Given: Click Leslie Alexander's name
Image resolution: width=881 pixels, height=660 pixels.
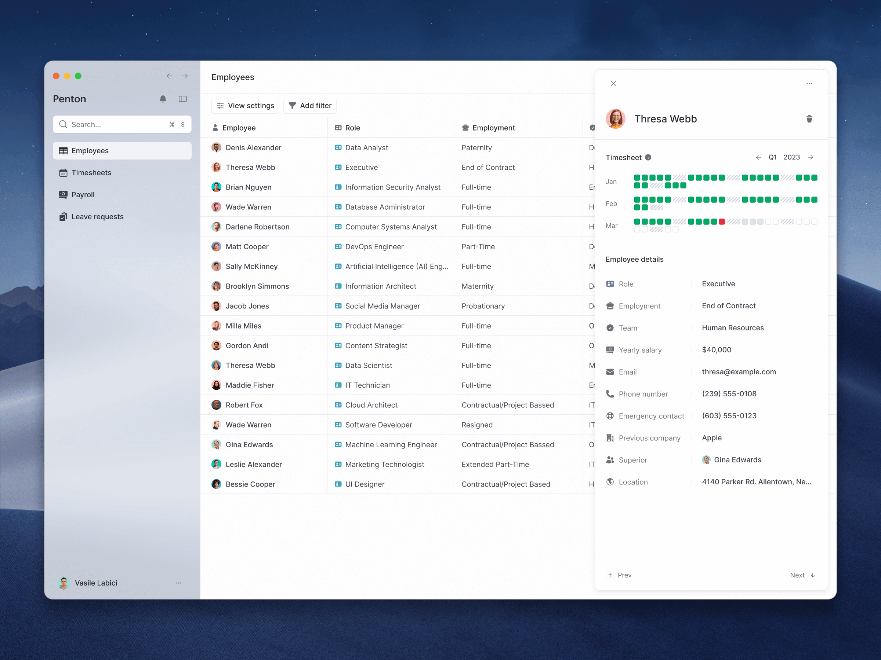Looking at the screenshot, I should point(253,464).
